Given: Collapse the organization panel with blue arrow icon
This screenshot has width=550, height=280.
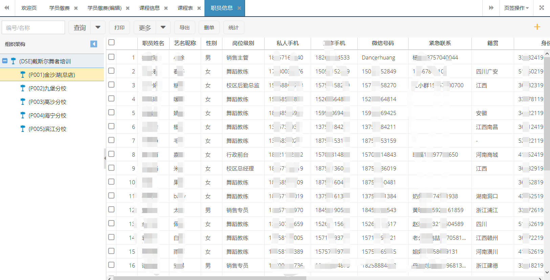Looking at the screenshot, I should tap(94, 44).
